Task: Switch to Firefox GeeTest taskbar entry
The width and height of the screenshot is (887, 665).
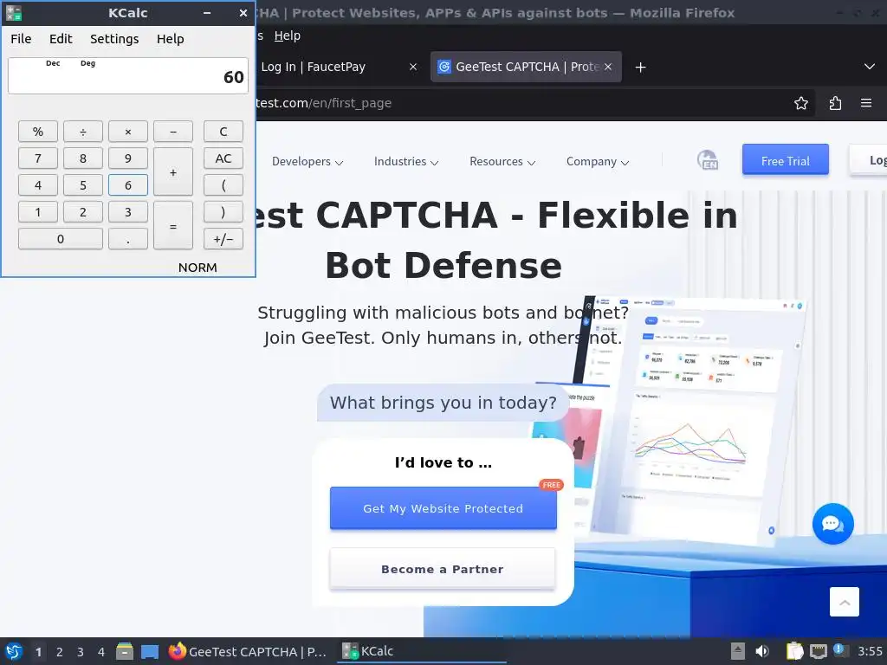Action: 248,651
